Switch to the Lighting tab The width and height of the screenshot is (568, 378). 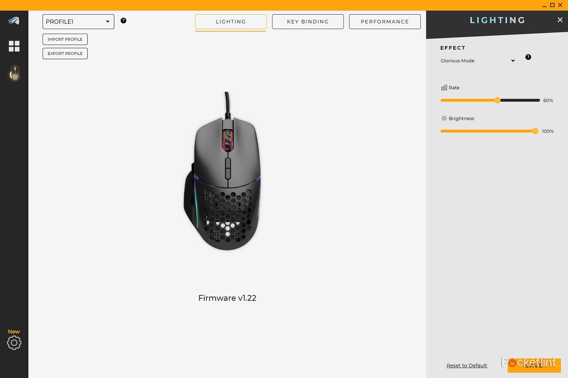click(231, 22)
